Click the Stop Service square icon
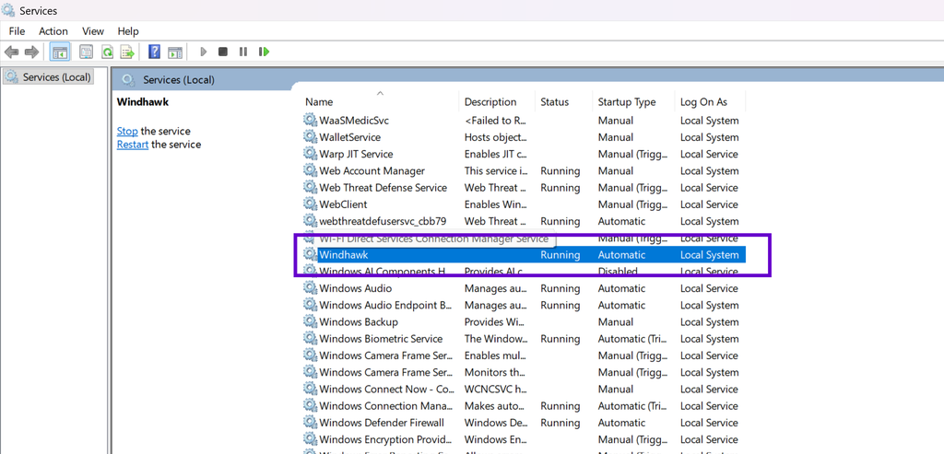 point(223,52)
